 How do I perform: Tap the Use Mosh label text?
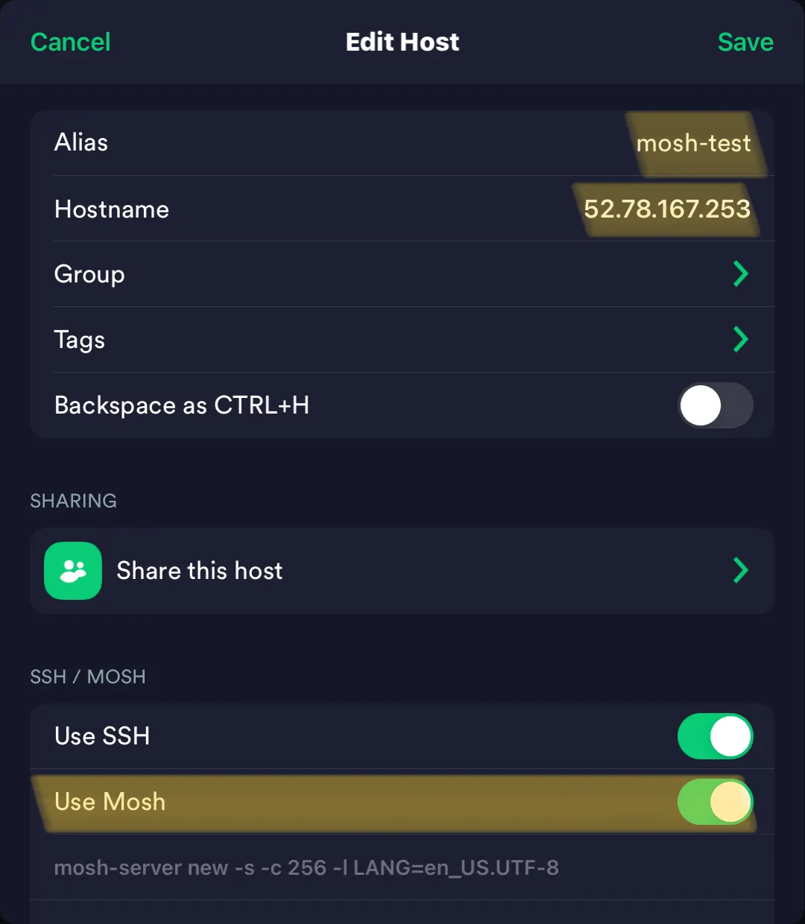(x=110, y=802)
